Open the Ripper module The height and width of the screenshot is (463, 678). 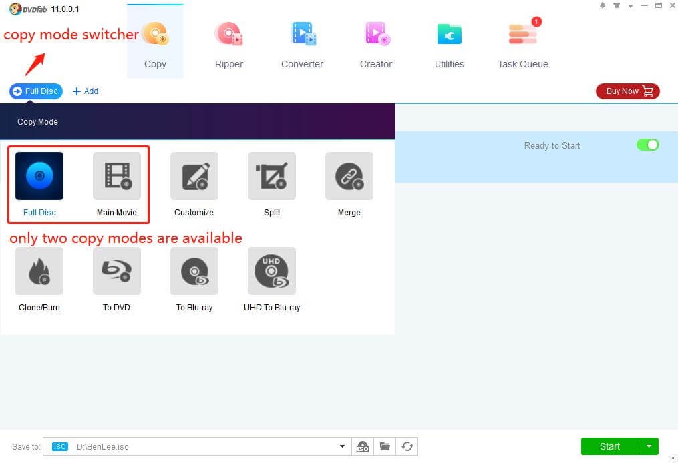tap(228, 42)
